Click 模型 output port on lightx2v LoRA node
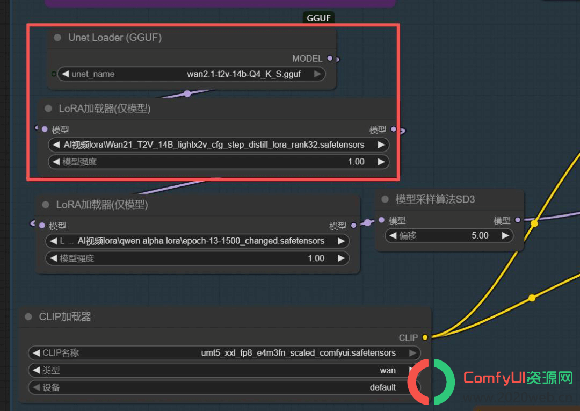This screenshot has height=411, width=580. [x=394, y=129]
